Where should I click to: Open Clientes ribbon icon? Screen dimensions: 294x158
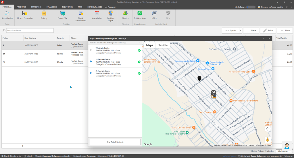click(x=125, y=15)
